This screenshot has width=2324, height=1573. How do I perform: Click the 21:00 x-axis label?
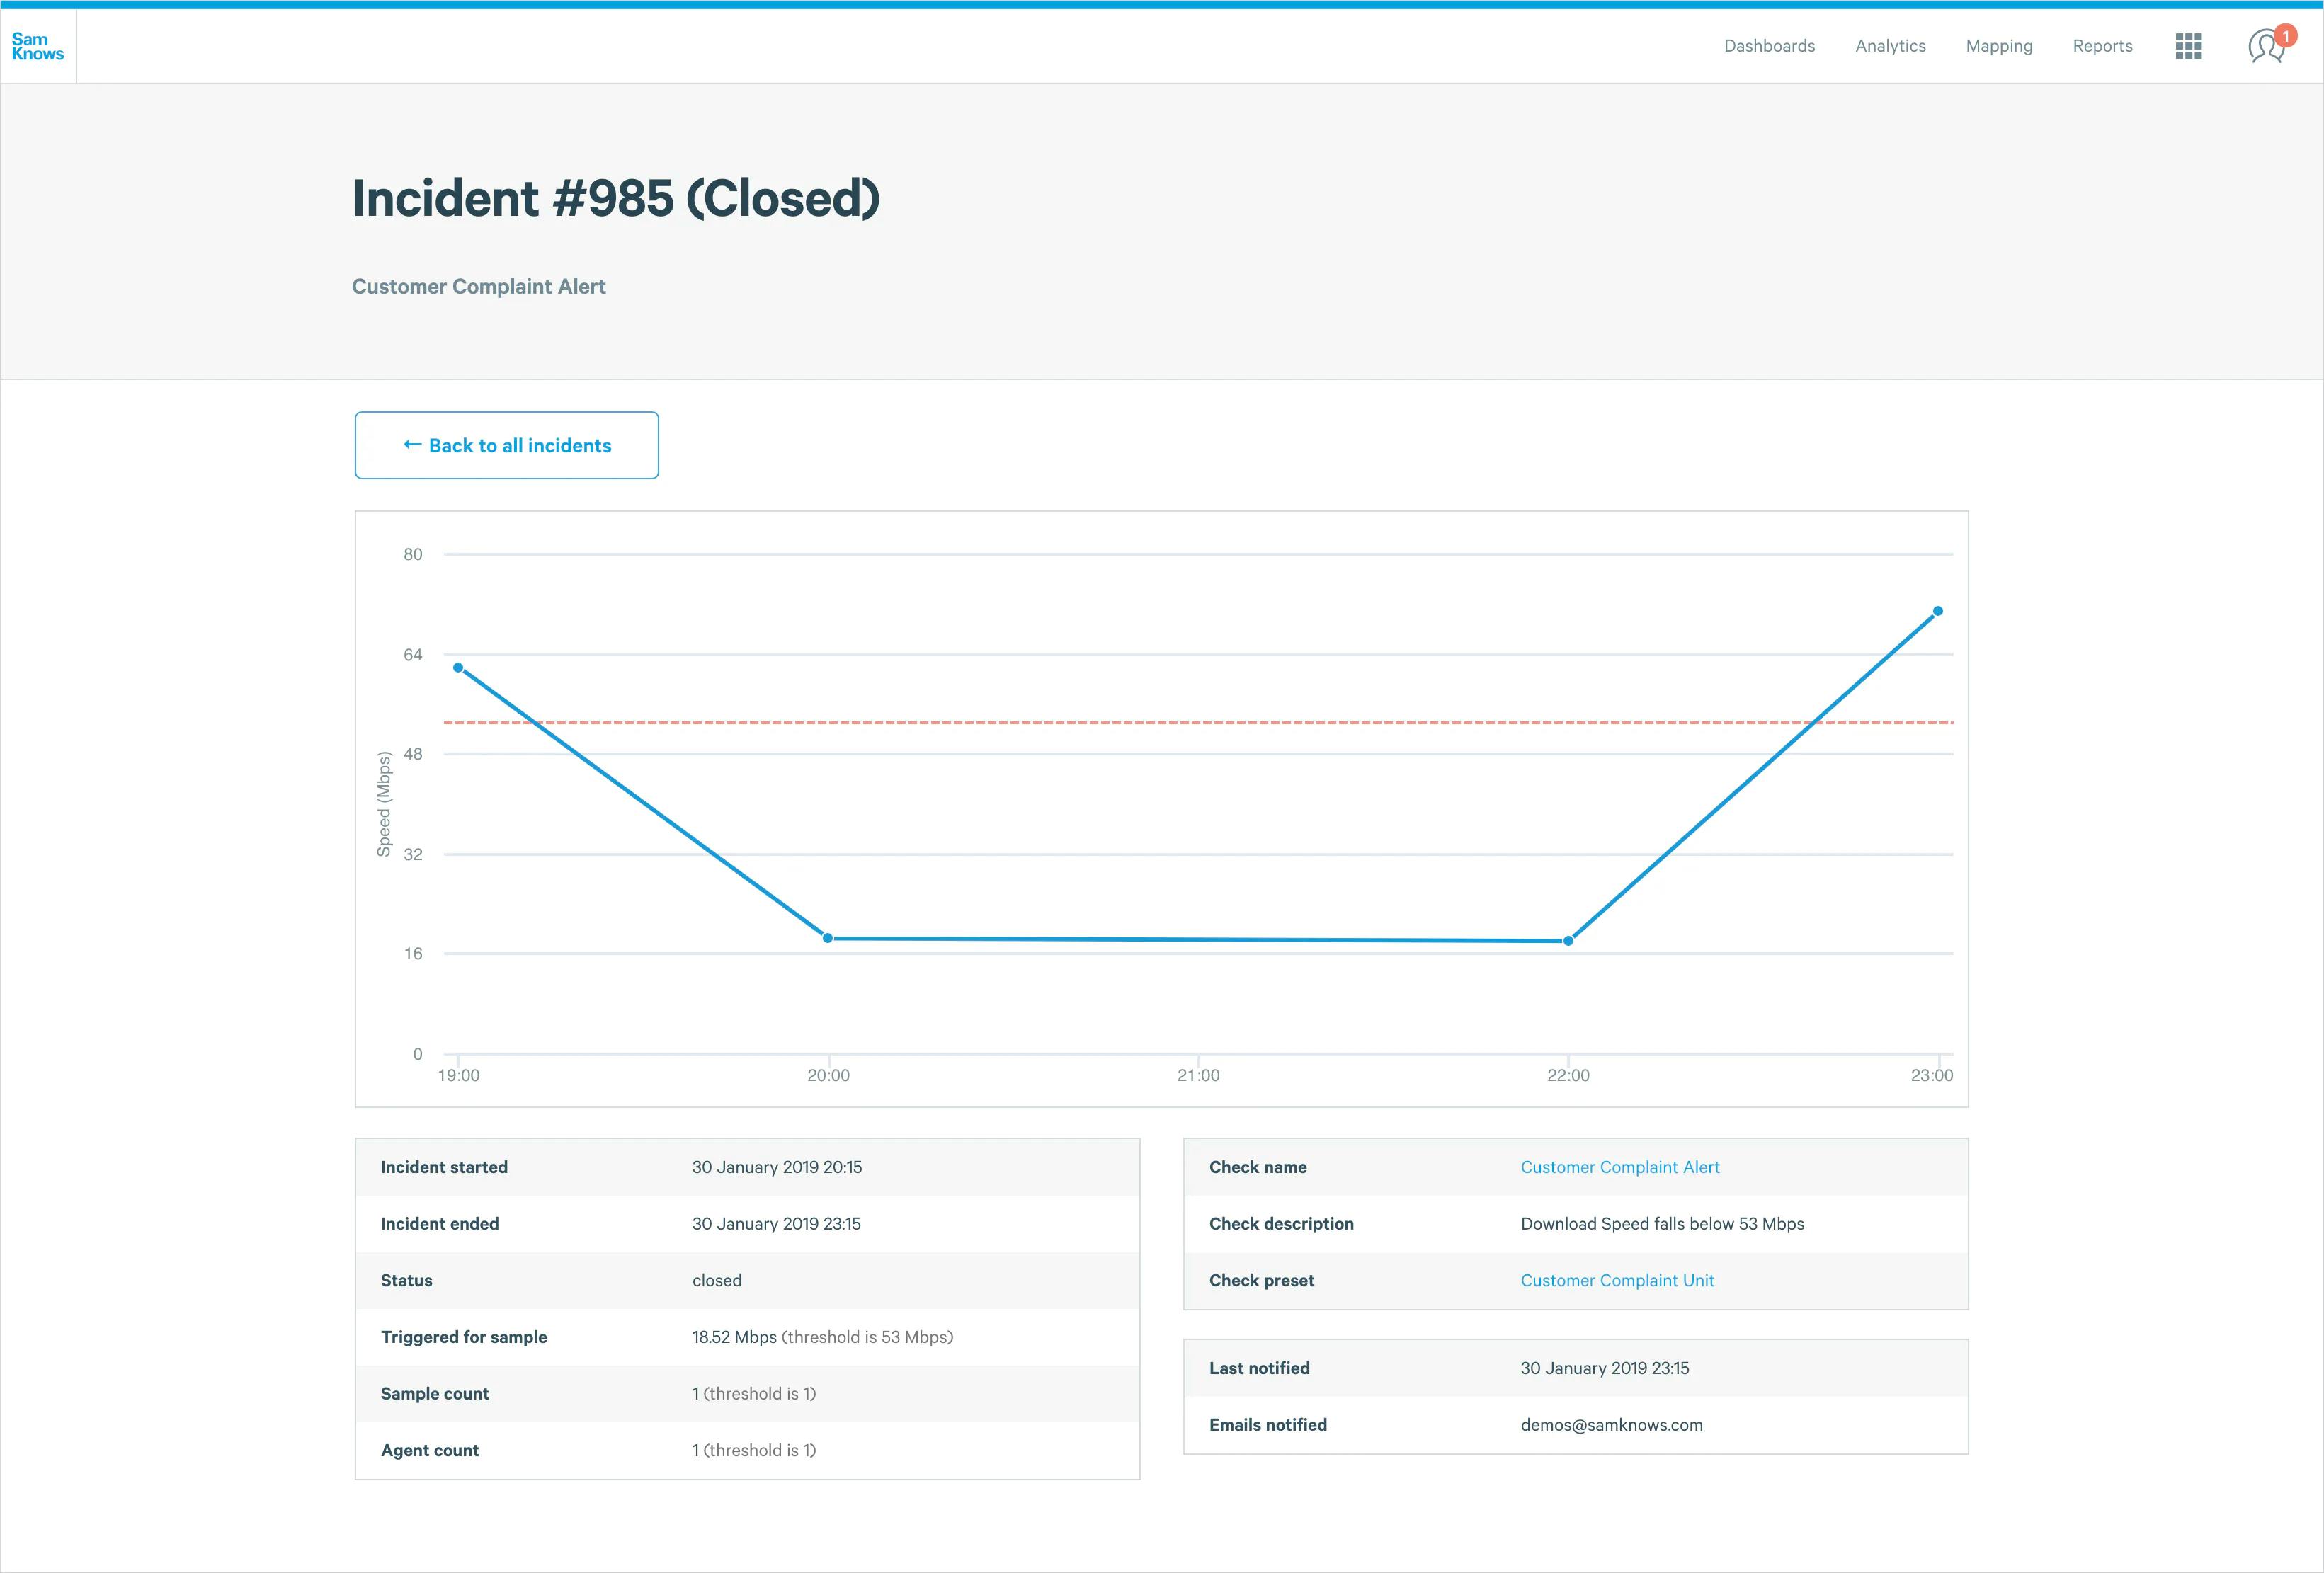pos(1198,1075)
